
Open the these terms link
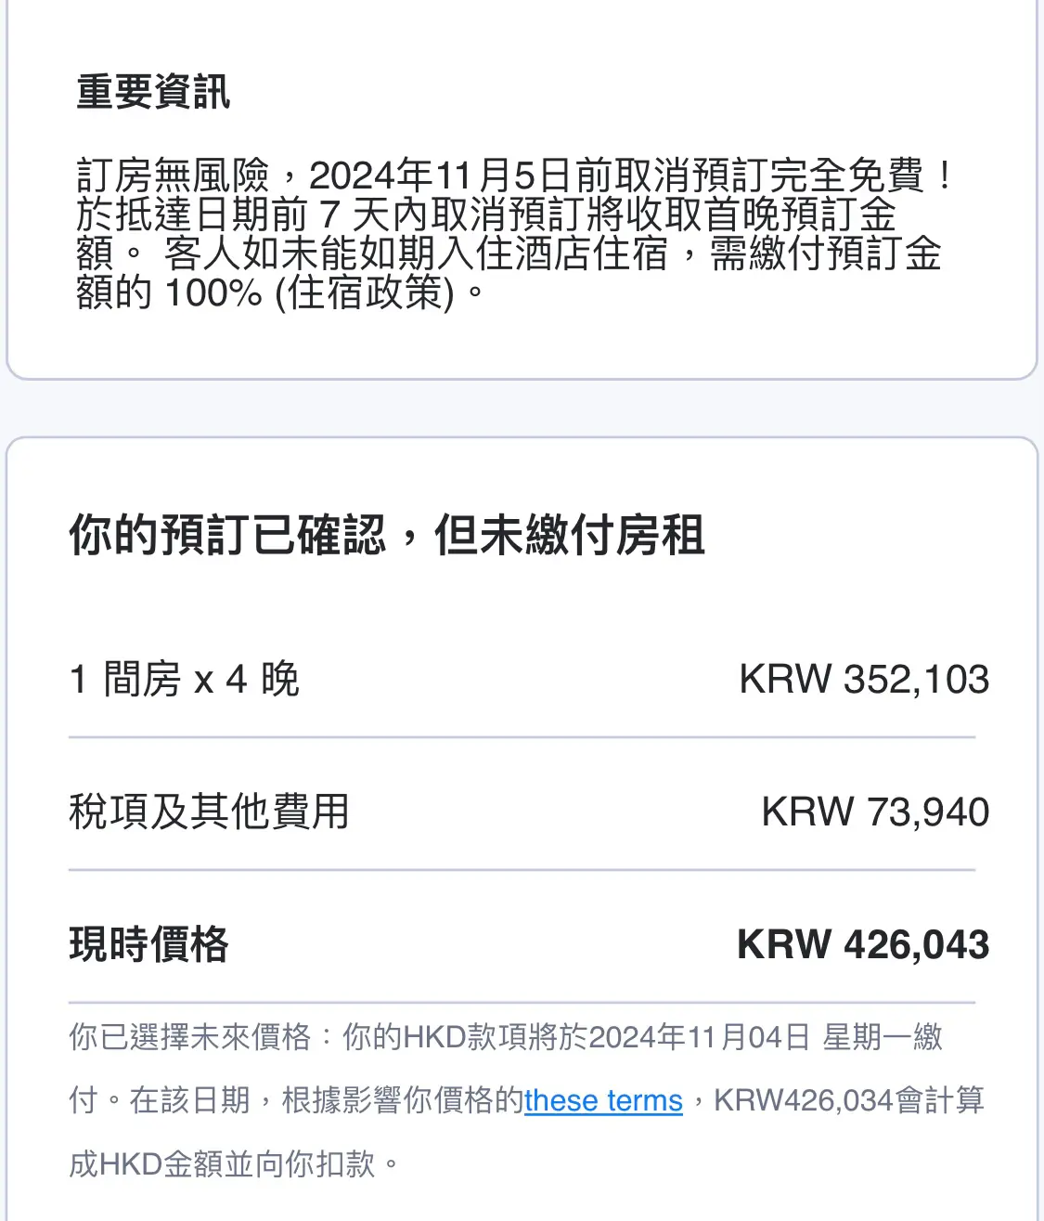tap(603, 1100)
